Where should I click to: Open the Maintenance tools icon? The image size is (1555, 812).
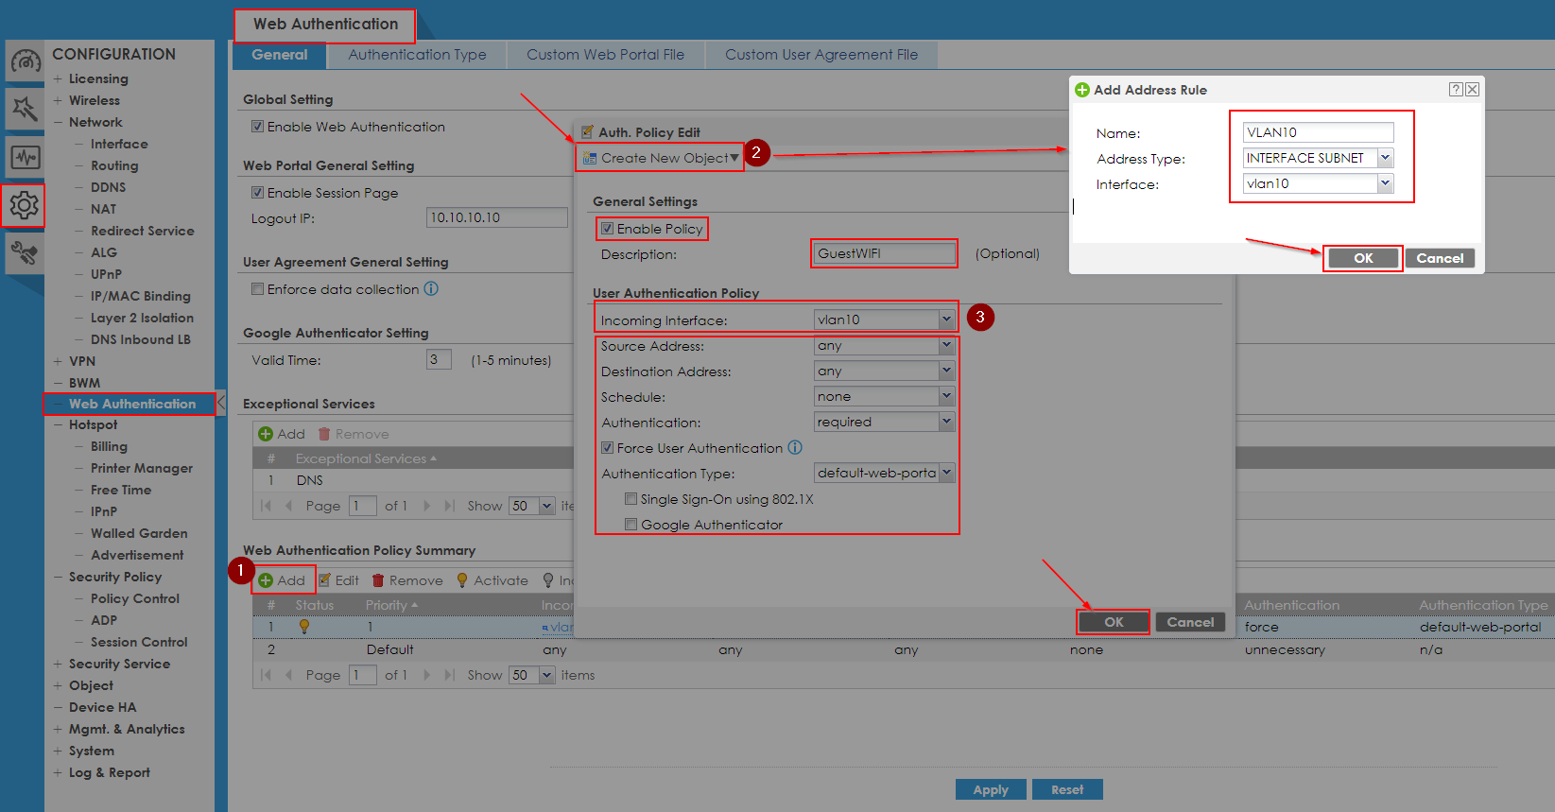[25, 252]
